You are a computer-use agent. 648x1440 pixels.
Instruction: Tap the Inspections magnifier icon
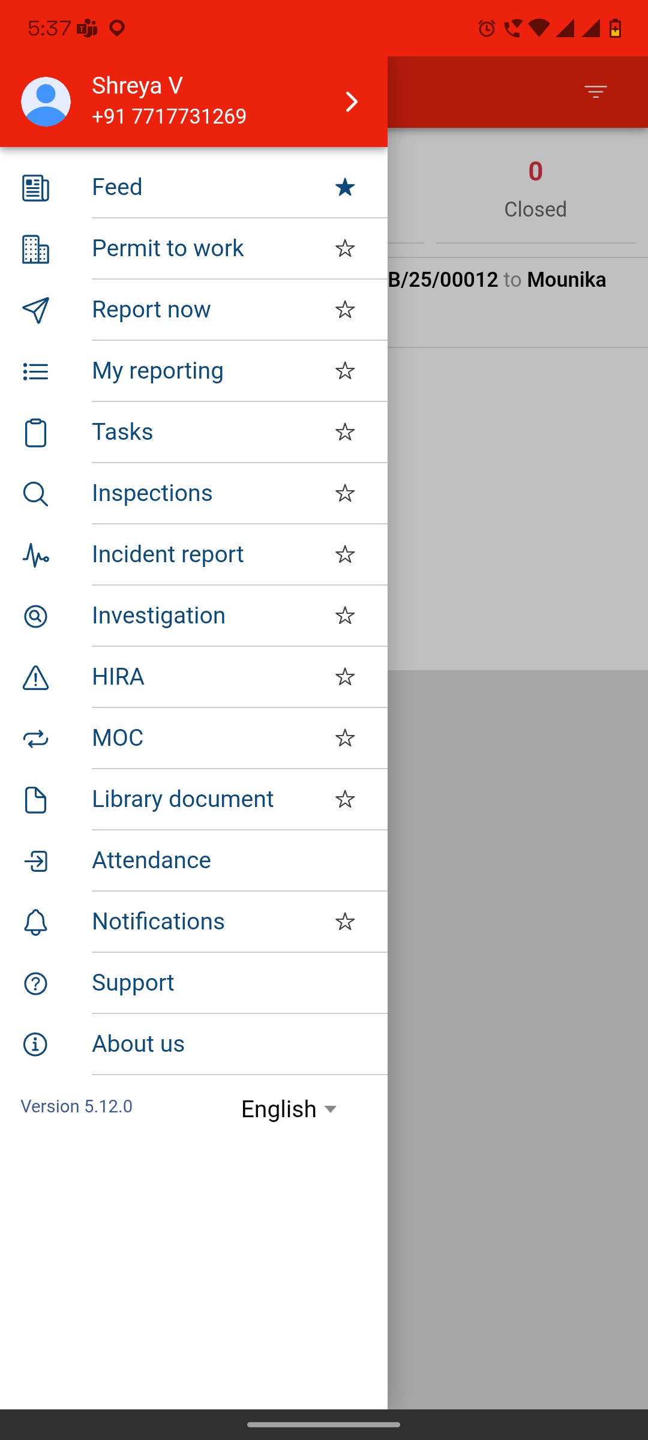coord(35,494)
